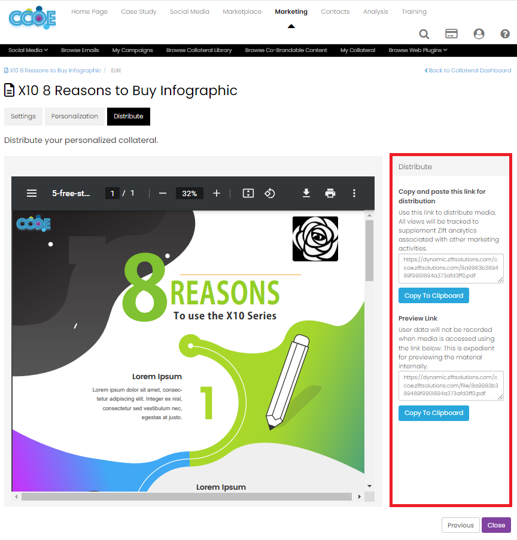Screen dimensions: 517x540
Task: Expand the Browse Web Plugins dropdown
Action: 418,50
